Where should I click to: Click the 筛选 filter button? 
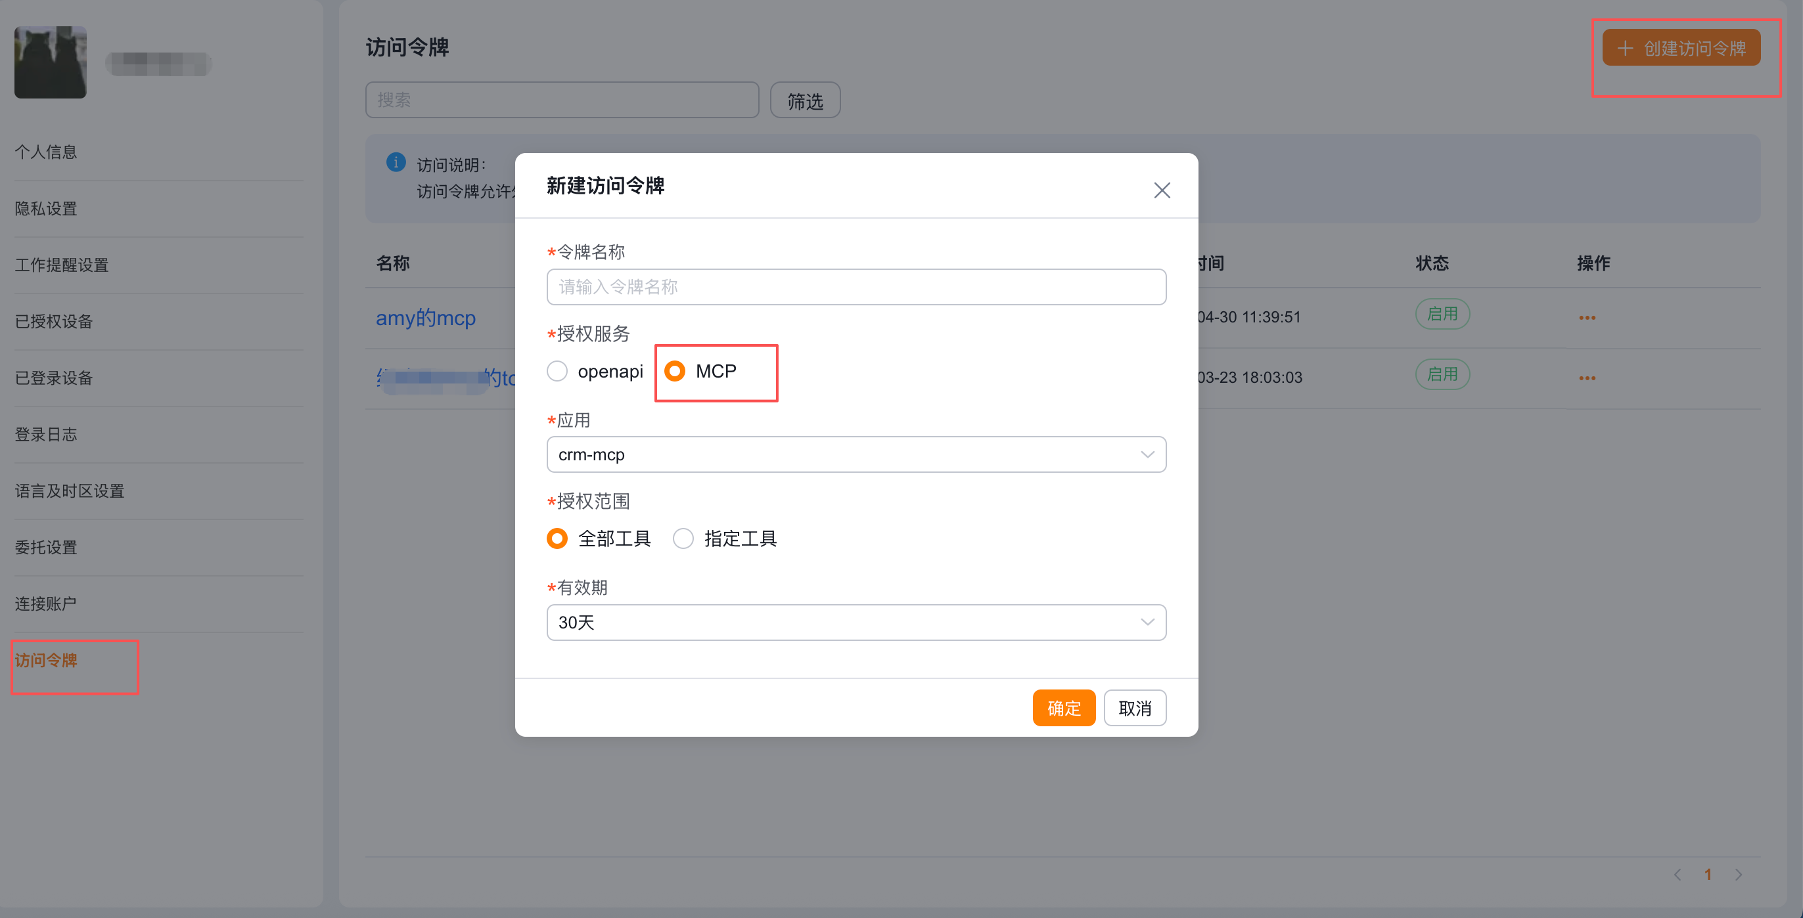click(x=805, y=100)
